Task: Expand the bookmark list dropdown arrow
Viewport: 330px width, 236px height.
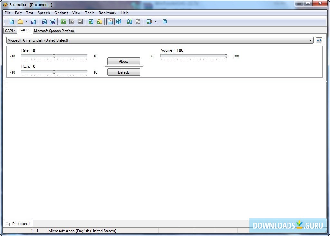Action: point(156,22)
